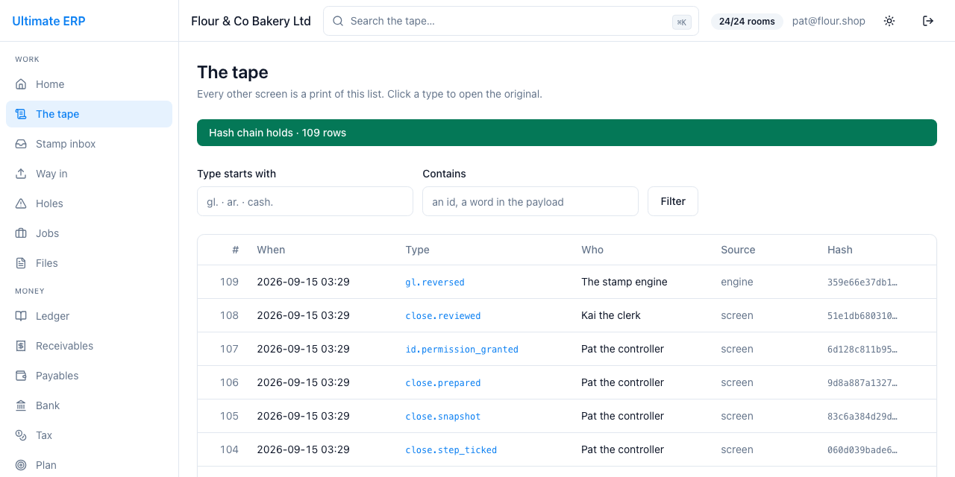The height and width of the screenshot is (477, 955).
Task: Click The stamp engine cell
Action: pos(624,282)
